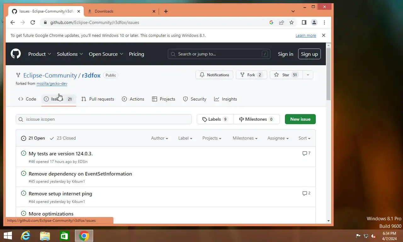Open the Chrome profile avatar icon
This screenshot has height=242, width=403.
tap(314, 22)
